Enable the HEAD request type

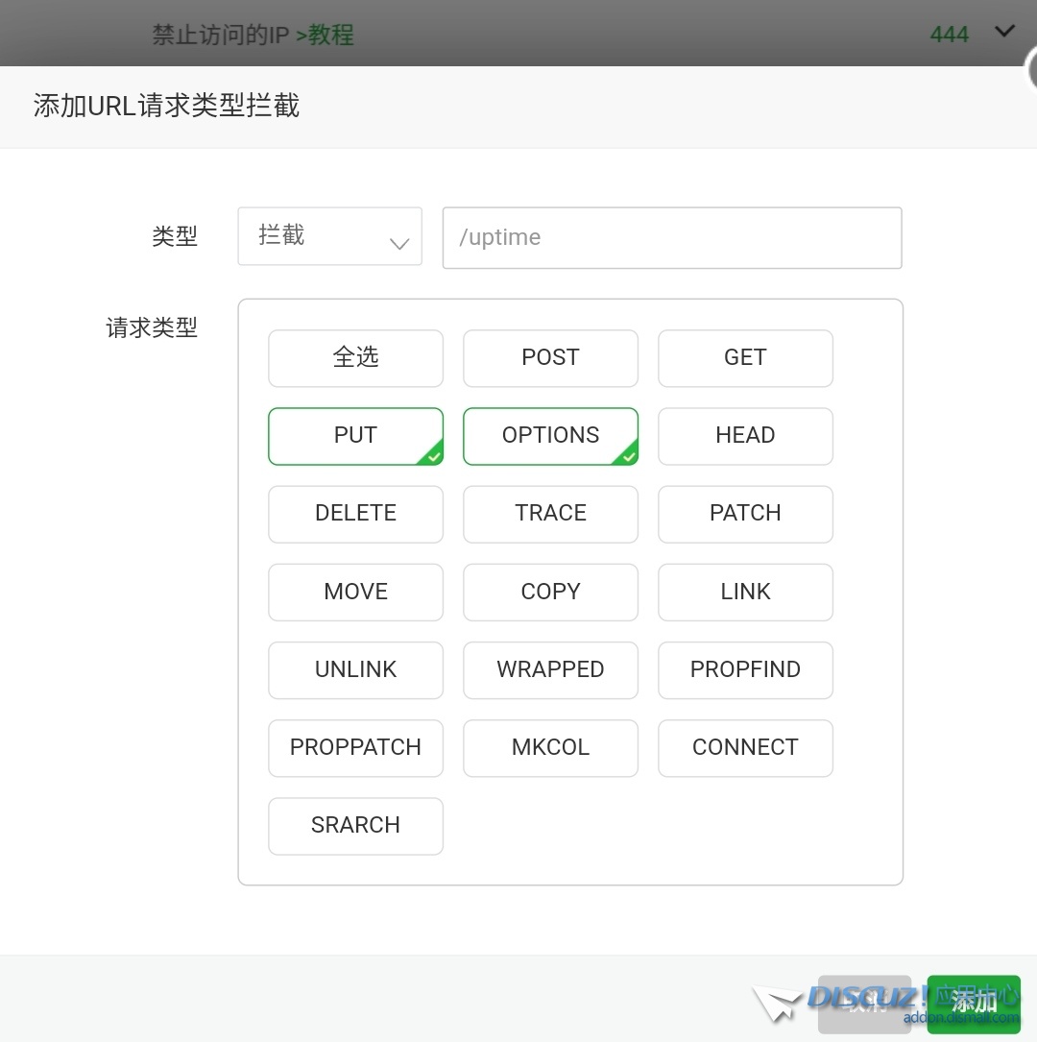(745, 436)
